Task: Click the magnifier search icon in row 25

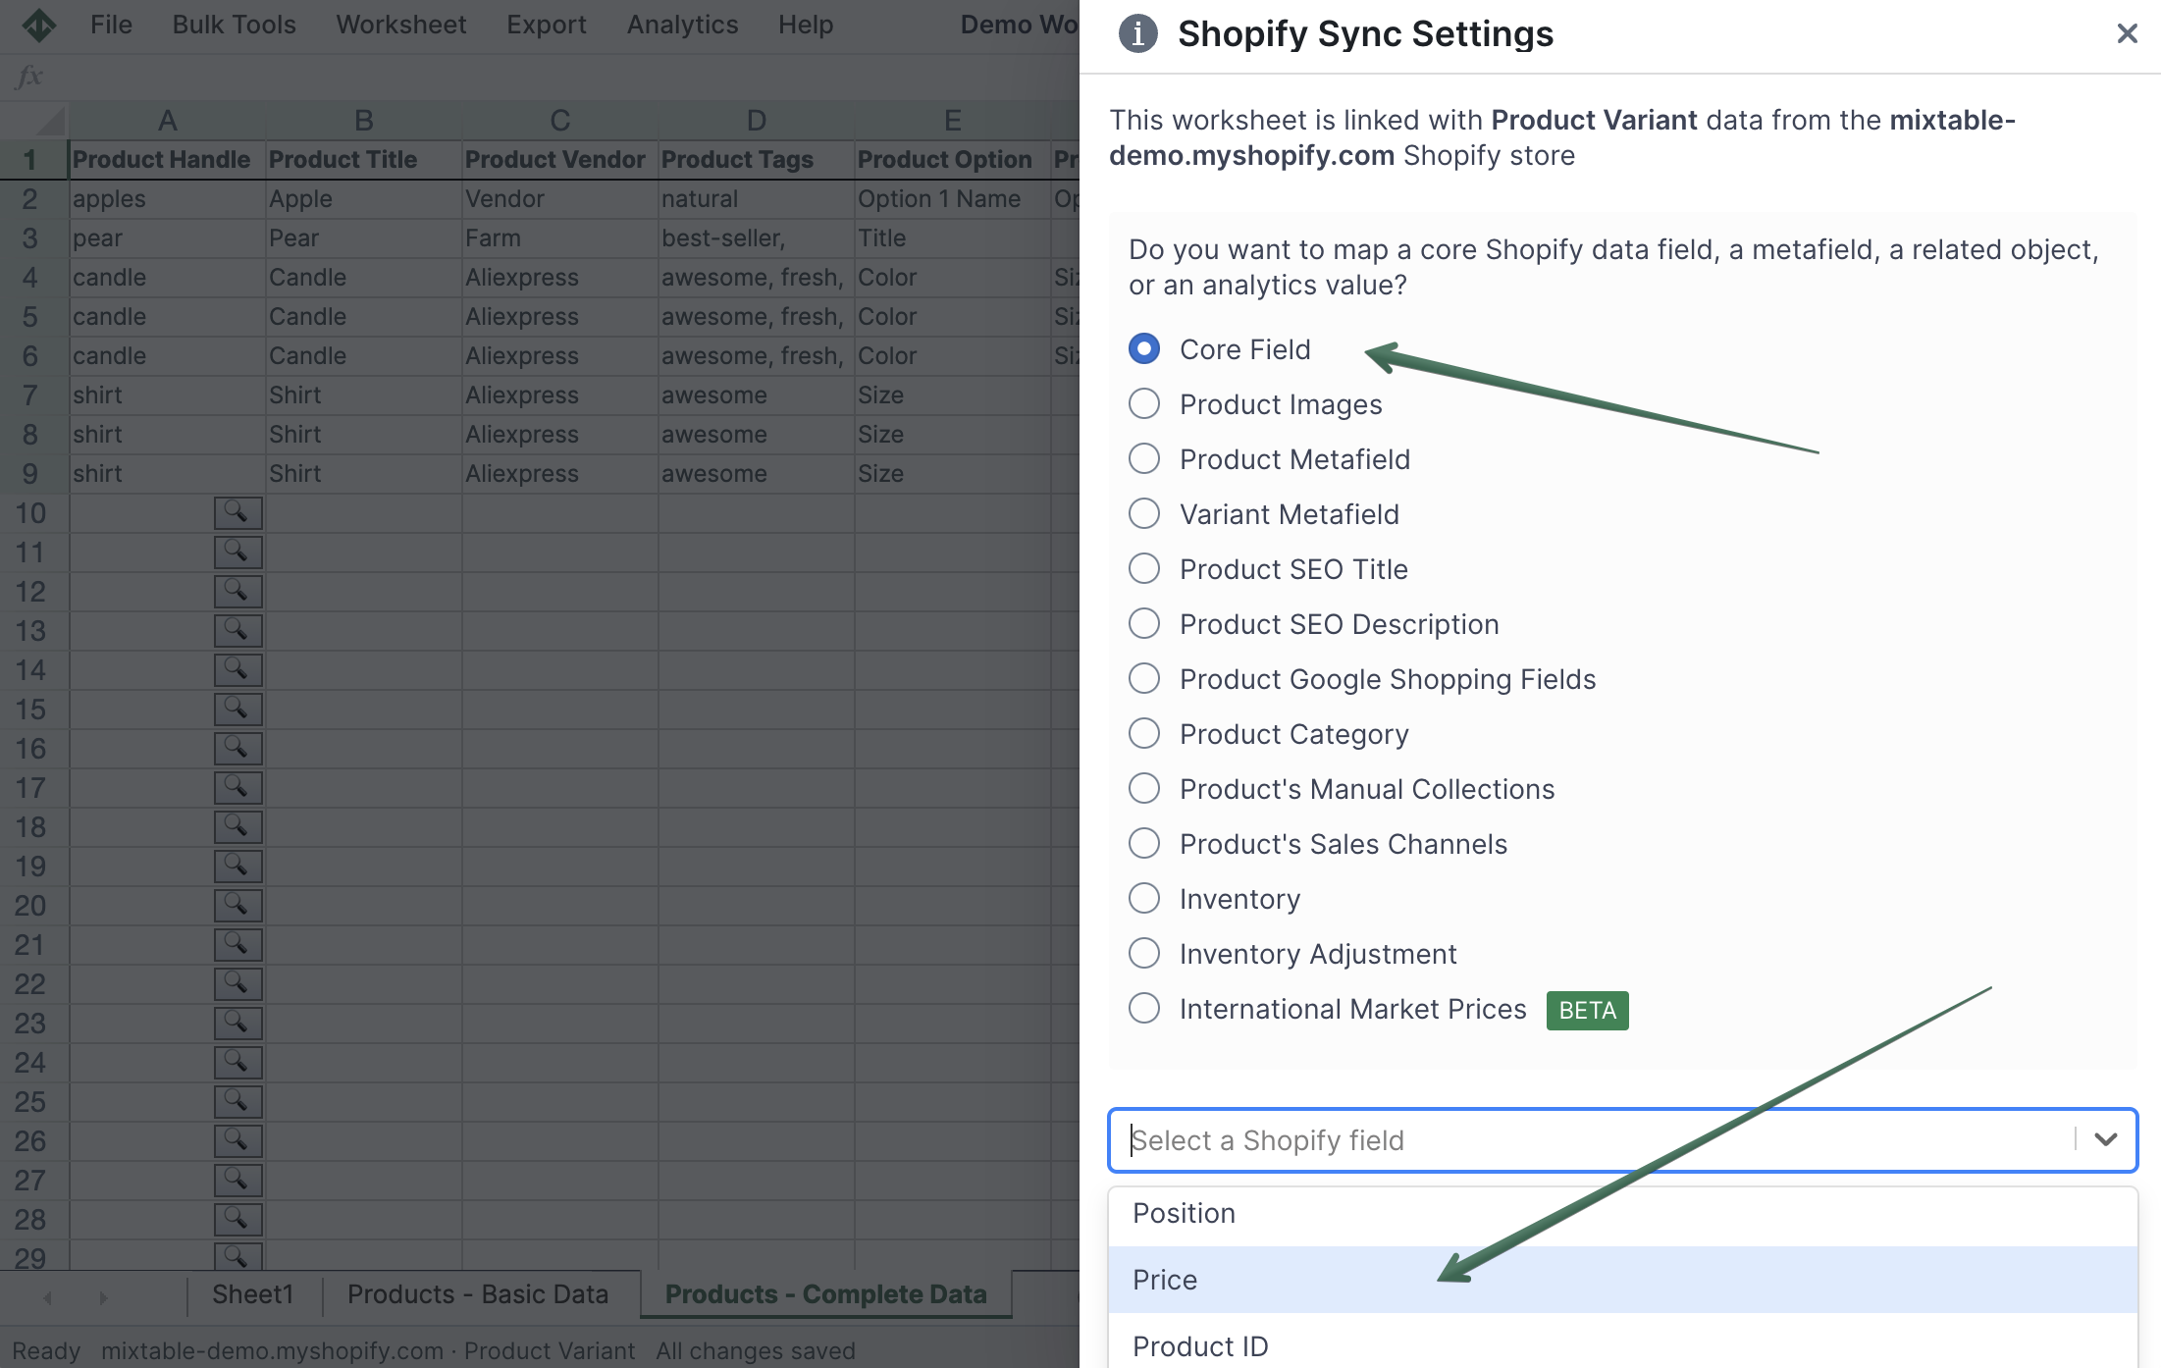Action: pyautogui.click(x=237, y=1101)
